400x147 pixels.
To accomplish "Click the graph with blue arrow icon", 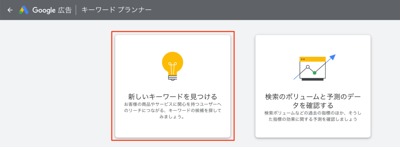I will tap(314, 68).
